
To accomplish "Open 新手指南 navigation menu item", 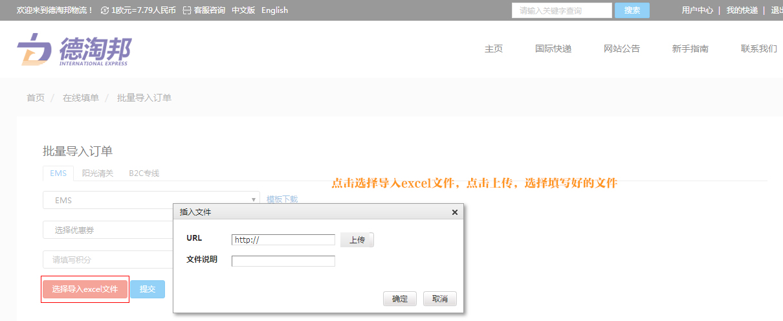I will [690, 49].
